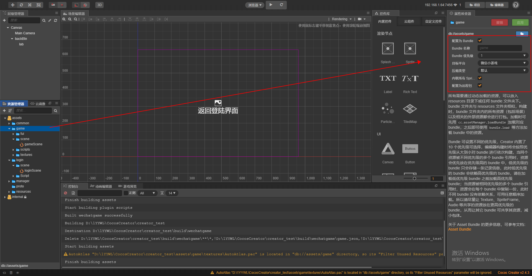
Task: Pick the TiledMap node icon
Action: tap(410, 109)
